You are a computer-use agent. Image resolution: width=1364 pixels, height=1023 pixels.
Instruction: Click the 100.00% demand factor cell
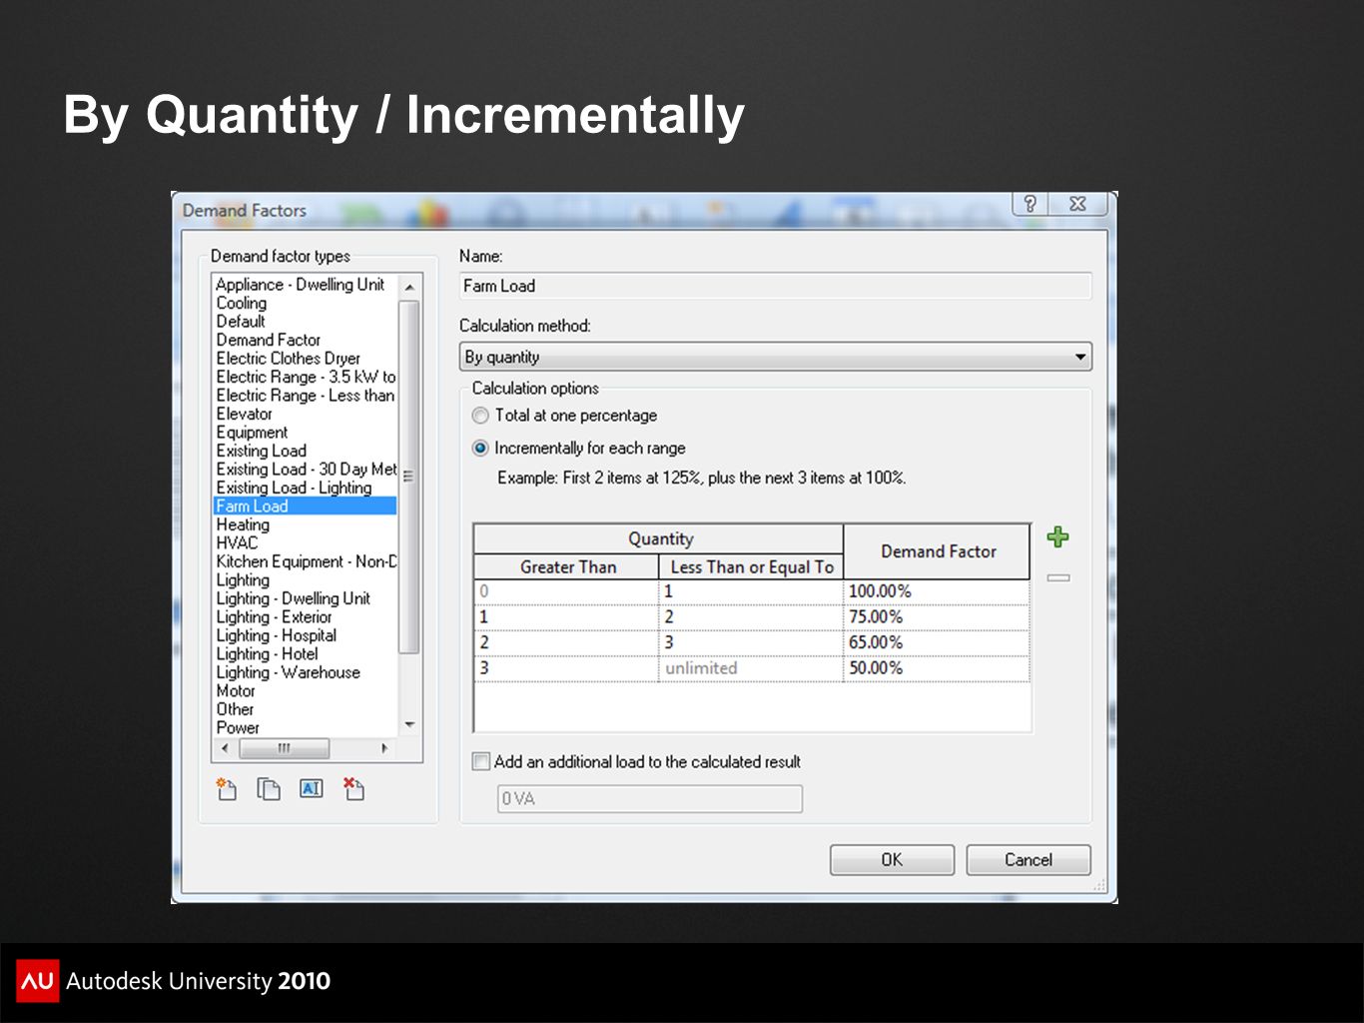coord(937,591)
